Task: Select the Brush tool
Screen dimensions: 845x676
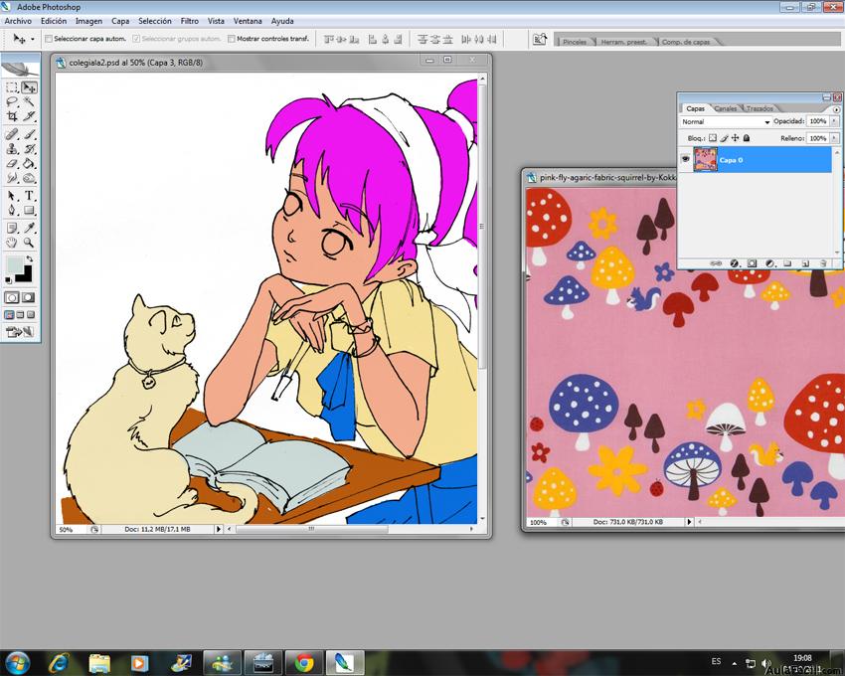Action: coord(29,134)
